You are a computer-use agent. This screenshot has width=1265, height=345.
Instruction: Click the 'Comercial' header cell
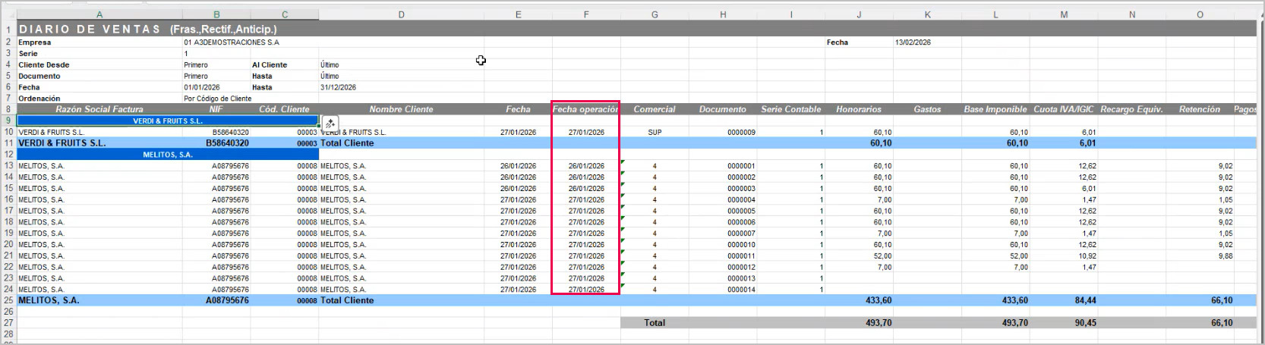coord(655,109)
